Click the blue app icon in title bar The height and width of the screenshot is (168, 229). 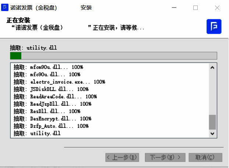click(5, 7)
